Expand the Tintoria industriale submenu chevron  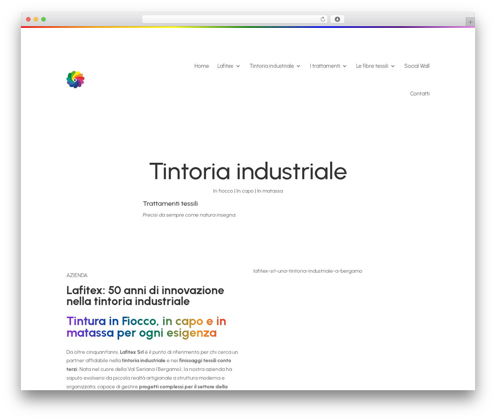coord(298,66)
